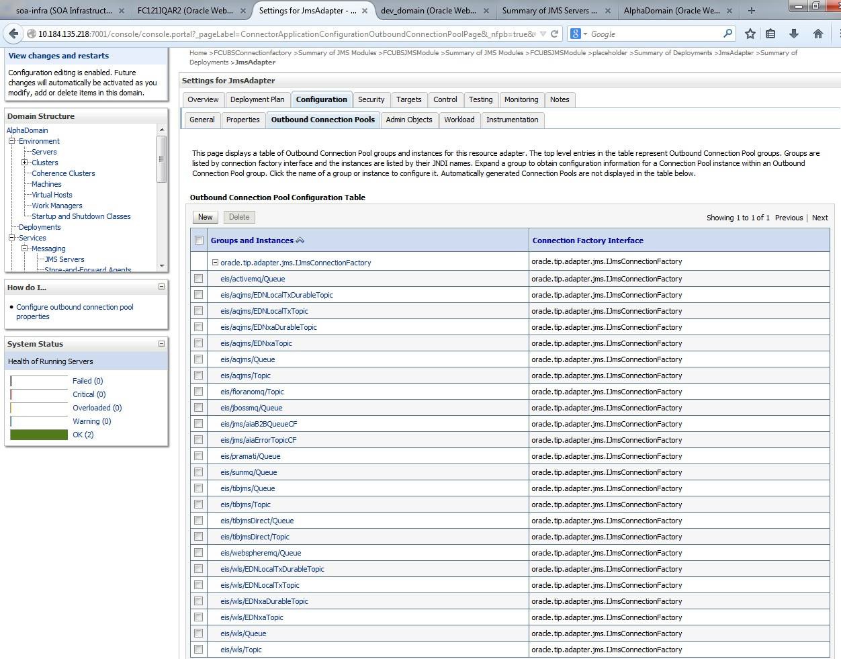Check the box for eis/activemq/Queue
Viewport: 841px width, 659px height.
198,279
